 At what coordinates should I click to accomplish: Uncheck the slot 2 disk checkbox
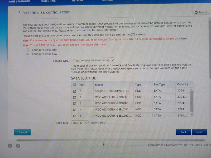[x=74, y=97]
